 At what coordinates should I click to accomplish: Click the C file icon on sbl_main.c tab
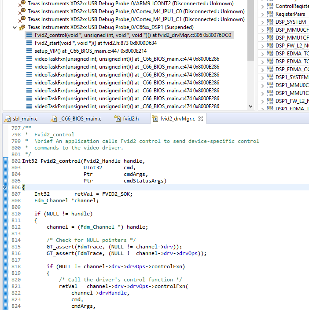pos(8,119)
